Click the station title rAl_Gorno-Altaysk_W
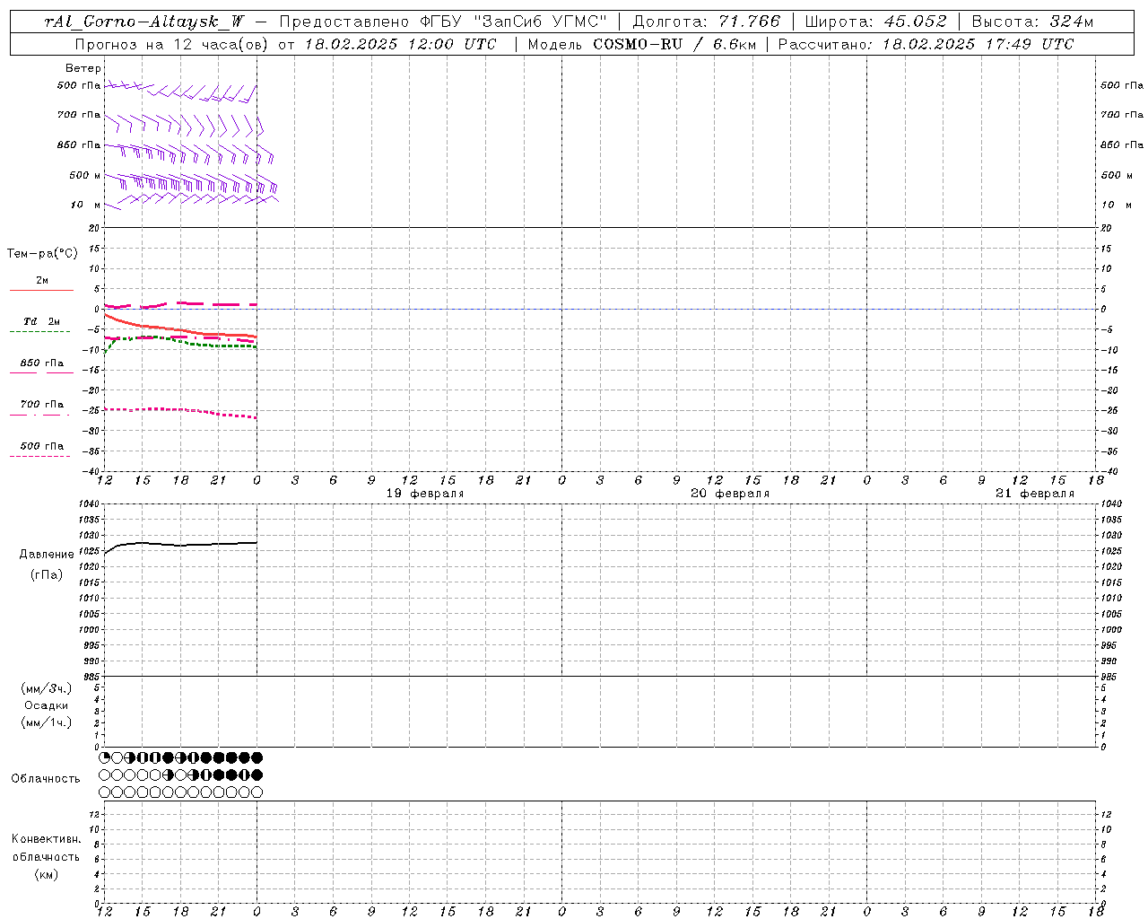Screen dimensions: 1148x919 pyautogui.click(x=144, y=22)
